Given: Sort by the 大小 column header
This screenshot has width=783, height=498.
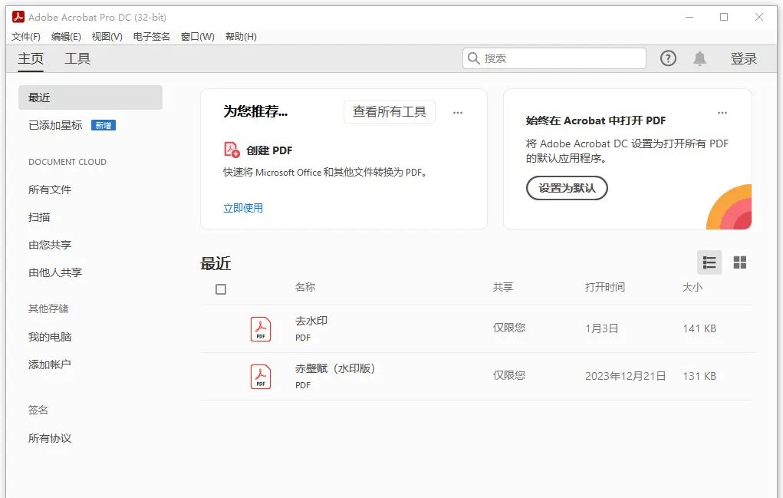Looking at the screenshot, I should [x=693, y=287].
